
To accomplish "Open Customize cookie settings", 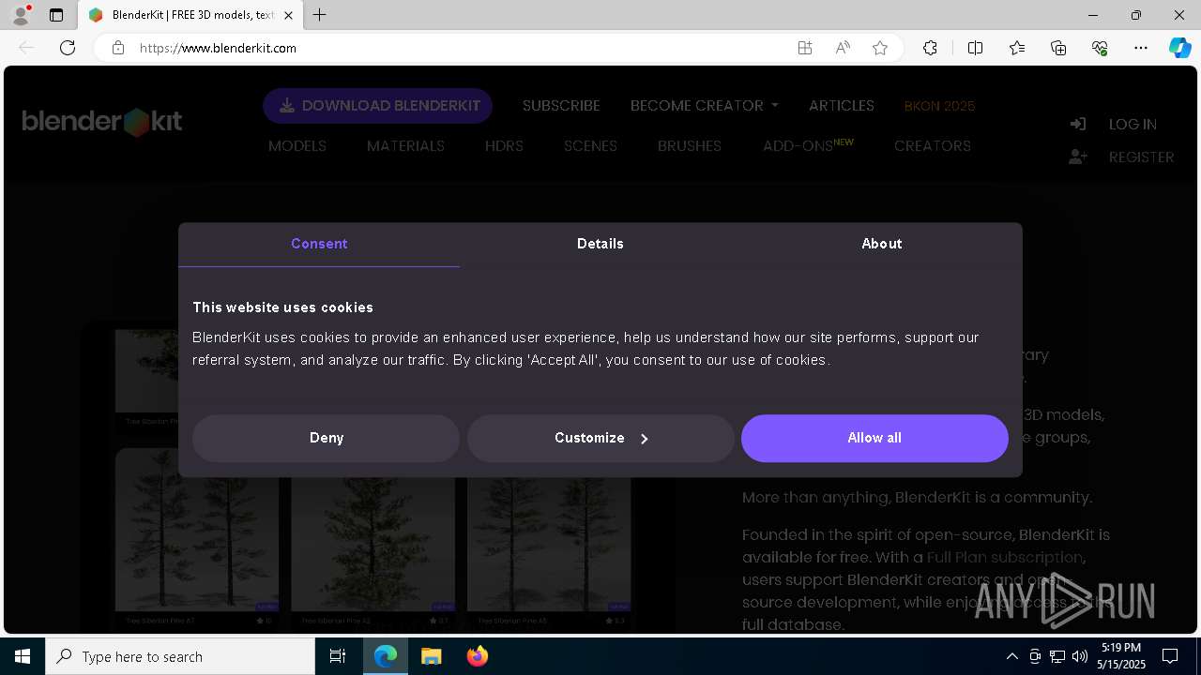I will coord(600,438).
